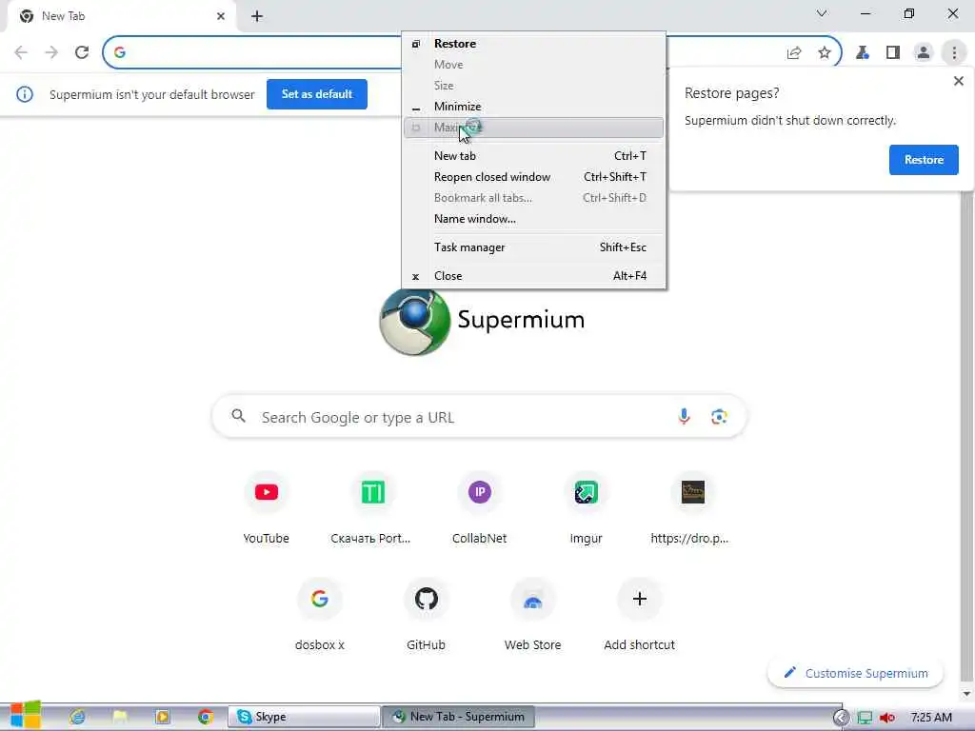This screenshot has width=975, height=731.
Task: Set Supermium as default browser
Action: pyautogui.click(x=316, y=94)
